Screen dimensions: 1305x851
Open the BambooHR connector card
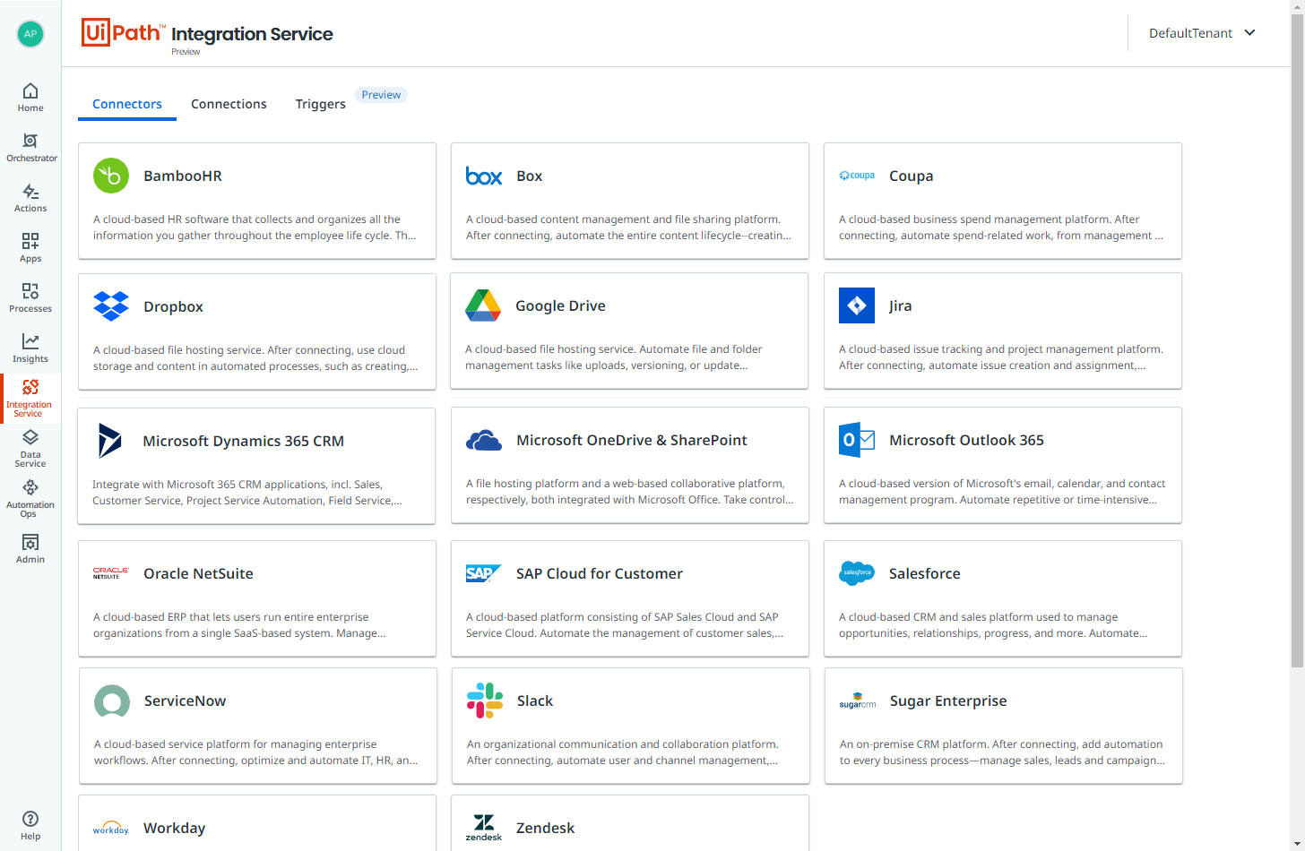click(256, 200)
